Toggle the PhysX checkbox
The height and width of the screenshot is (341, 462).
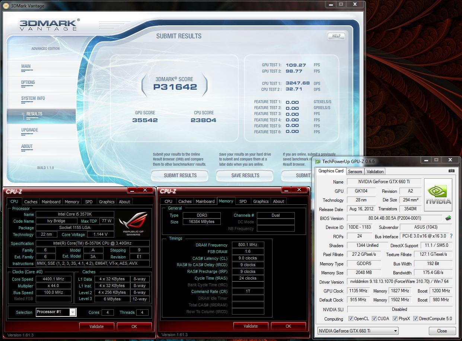pyautogui.click(x=395, y=319)
